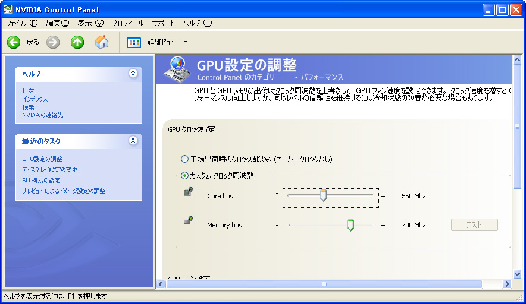Screen dimensions: 526x304
Task: Click the plus sign beside Memory bus slider
Action: [x=383, y=225]
